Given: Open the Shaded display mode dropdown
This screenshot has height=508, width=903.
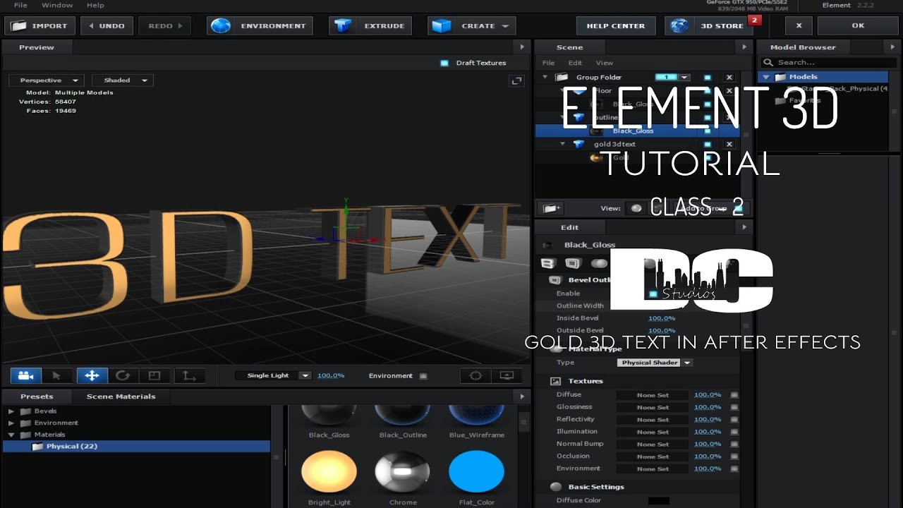Looking at the screenshot, I should coord(123,80).
